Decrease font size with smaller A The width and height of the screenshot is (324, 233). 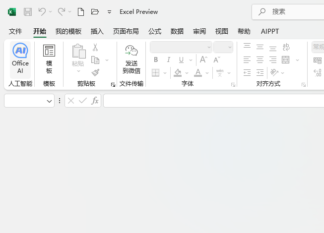(x=217, y=59)
